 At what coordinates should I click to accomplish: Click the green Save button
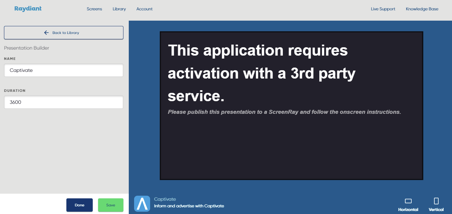click(110, 205)
